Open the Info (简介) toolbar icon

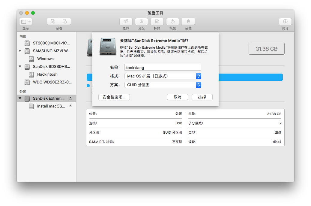(x=285, y=22)
